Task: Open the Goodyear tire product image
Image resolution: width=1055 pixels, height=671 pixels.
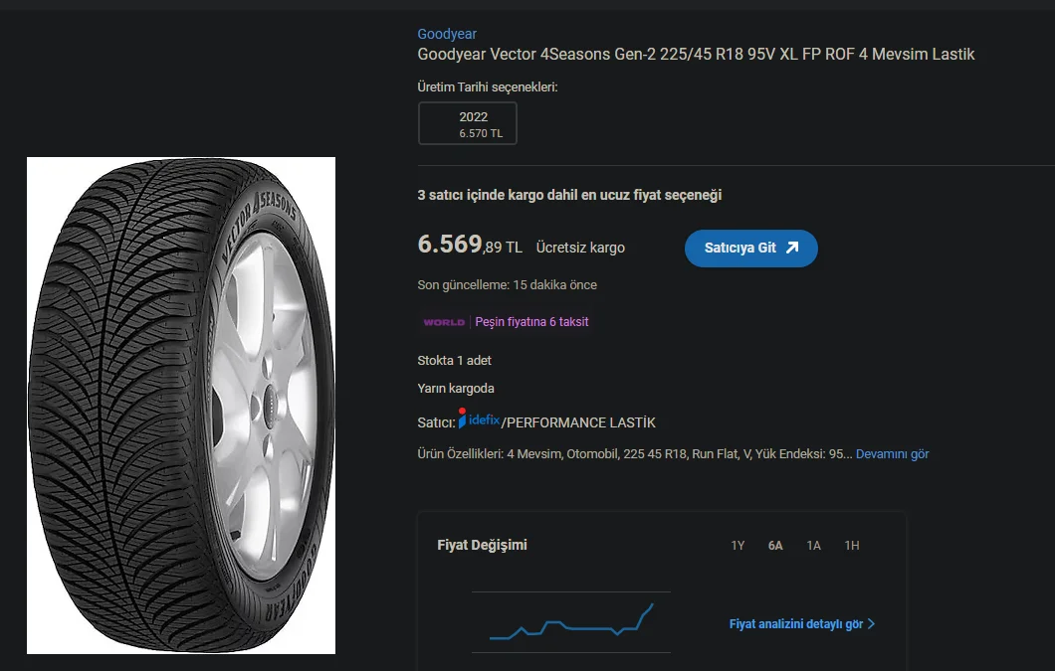Action: pyautogui.click(x=181, y=406)
